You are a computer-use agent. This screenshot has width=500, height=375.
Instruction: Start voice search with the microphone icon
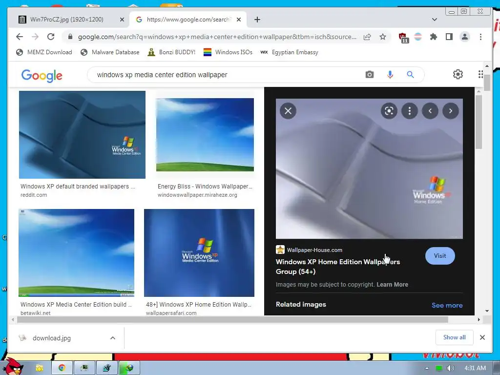[390, 75]
